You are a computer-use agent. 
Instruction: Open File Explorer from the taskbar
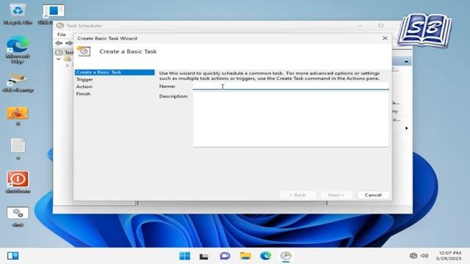pos(245,256)
